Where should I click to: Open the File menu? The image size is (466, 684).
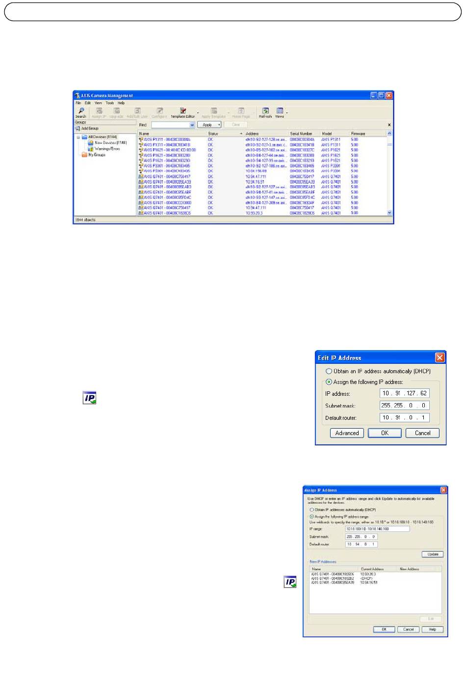78,103
